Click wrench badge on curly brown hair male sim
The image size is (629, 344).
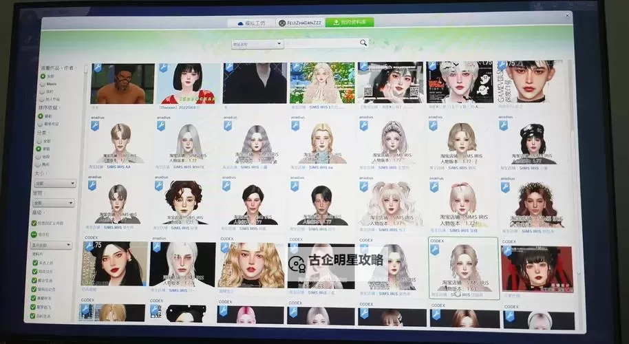(159, 186)
